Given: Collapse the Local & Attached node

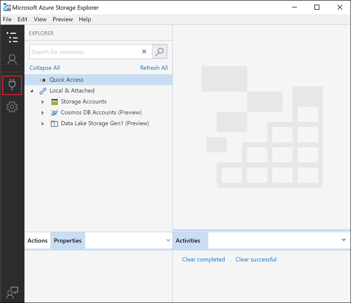Looking at the screenshot, I should [x=32, y=91].
